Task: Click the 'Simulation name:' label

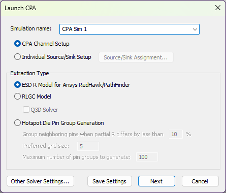Action: [x=31, y=28]
